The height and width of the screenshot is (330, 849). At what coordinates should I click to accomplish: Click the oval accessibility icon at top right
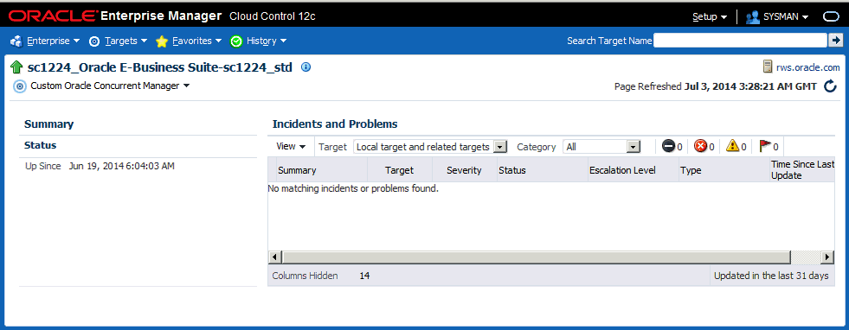pyautogui.click(x=831, y=16)
